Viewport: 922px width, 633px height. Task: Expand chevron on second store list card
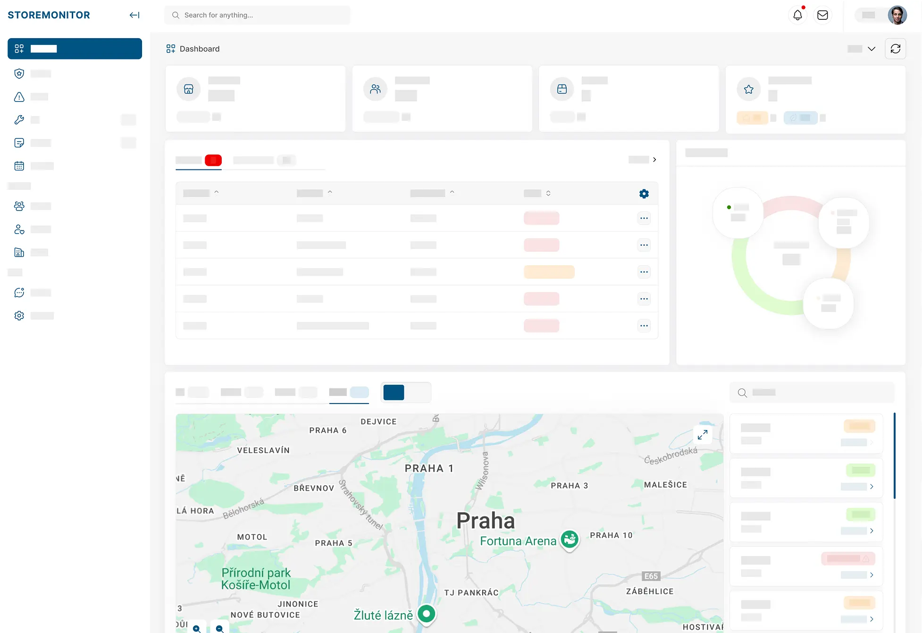(871, 487)
